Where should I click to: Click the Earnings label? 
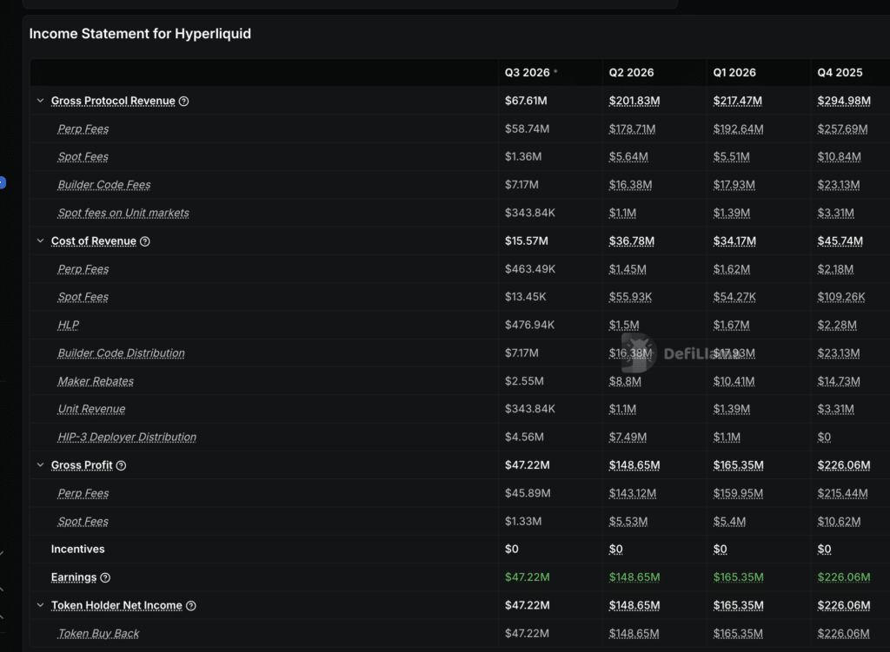click(74, 577)
